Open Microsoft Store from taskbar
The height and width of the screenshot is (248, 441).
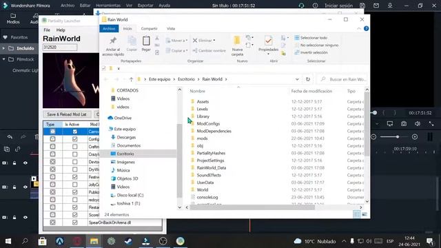tap(42, 241)
